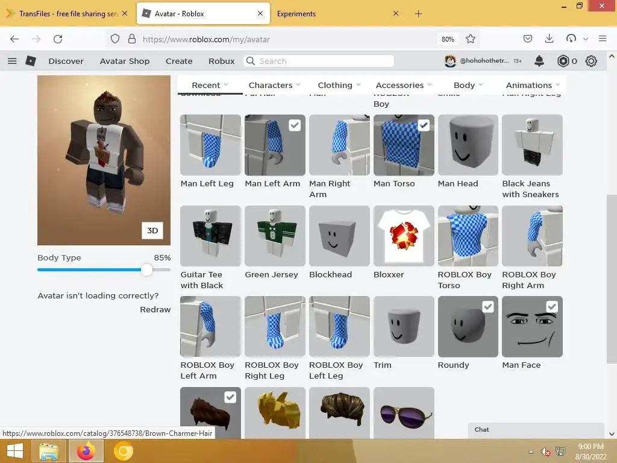
Task: Equip Black Jeans with Sneakers
Action: [x=532, y=145]
